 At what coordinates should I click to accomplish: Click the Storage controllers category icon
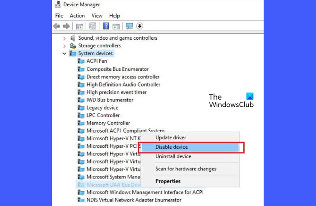[x=73, y=46]
